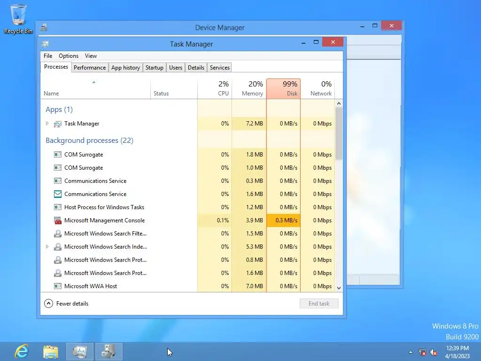This screenshot has width=481, height=361.
Task: Click the Host Process for Windows Tasks icon
Action: (x=58, y=207)
